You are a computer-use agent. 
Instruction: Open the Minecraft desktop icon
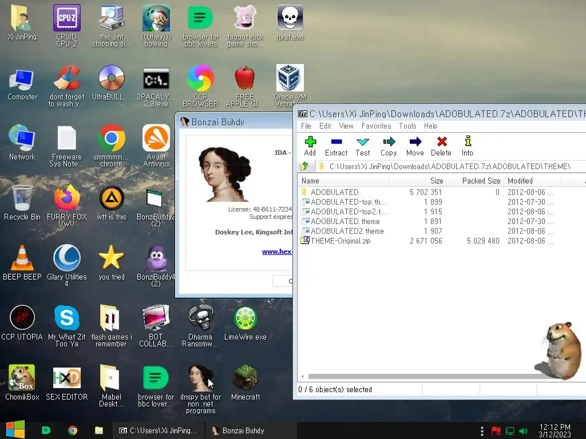coord(245,383)
